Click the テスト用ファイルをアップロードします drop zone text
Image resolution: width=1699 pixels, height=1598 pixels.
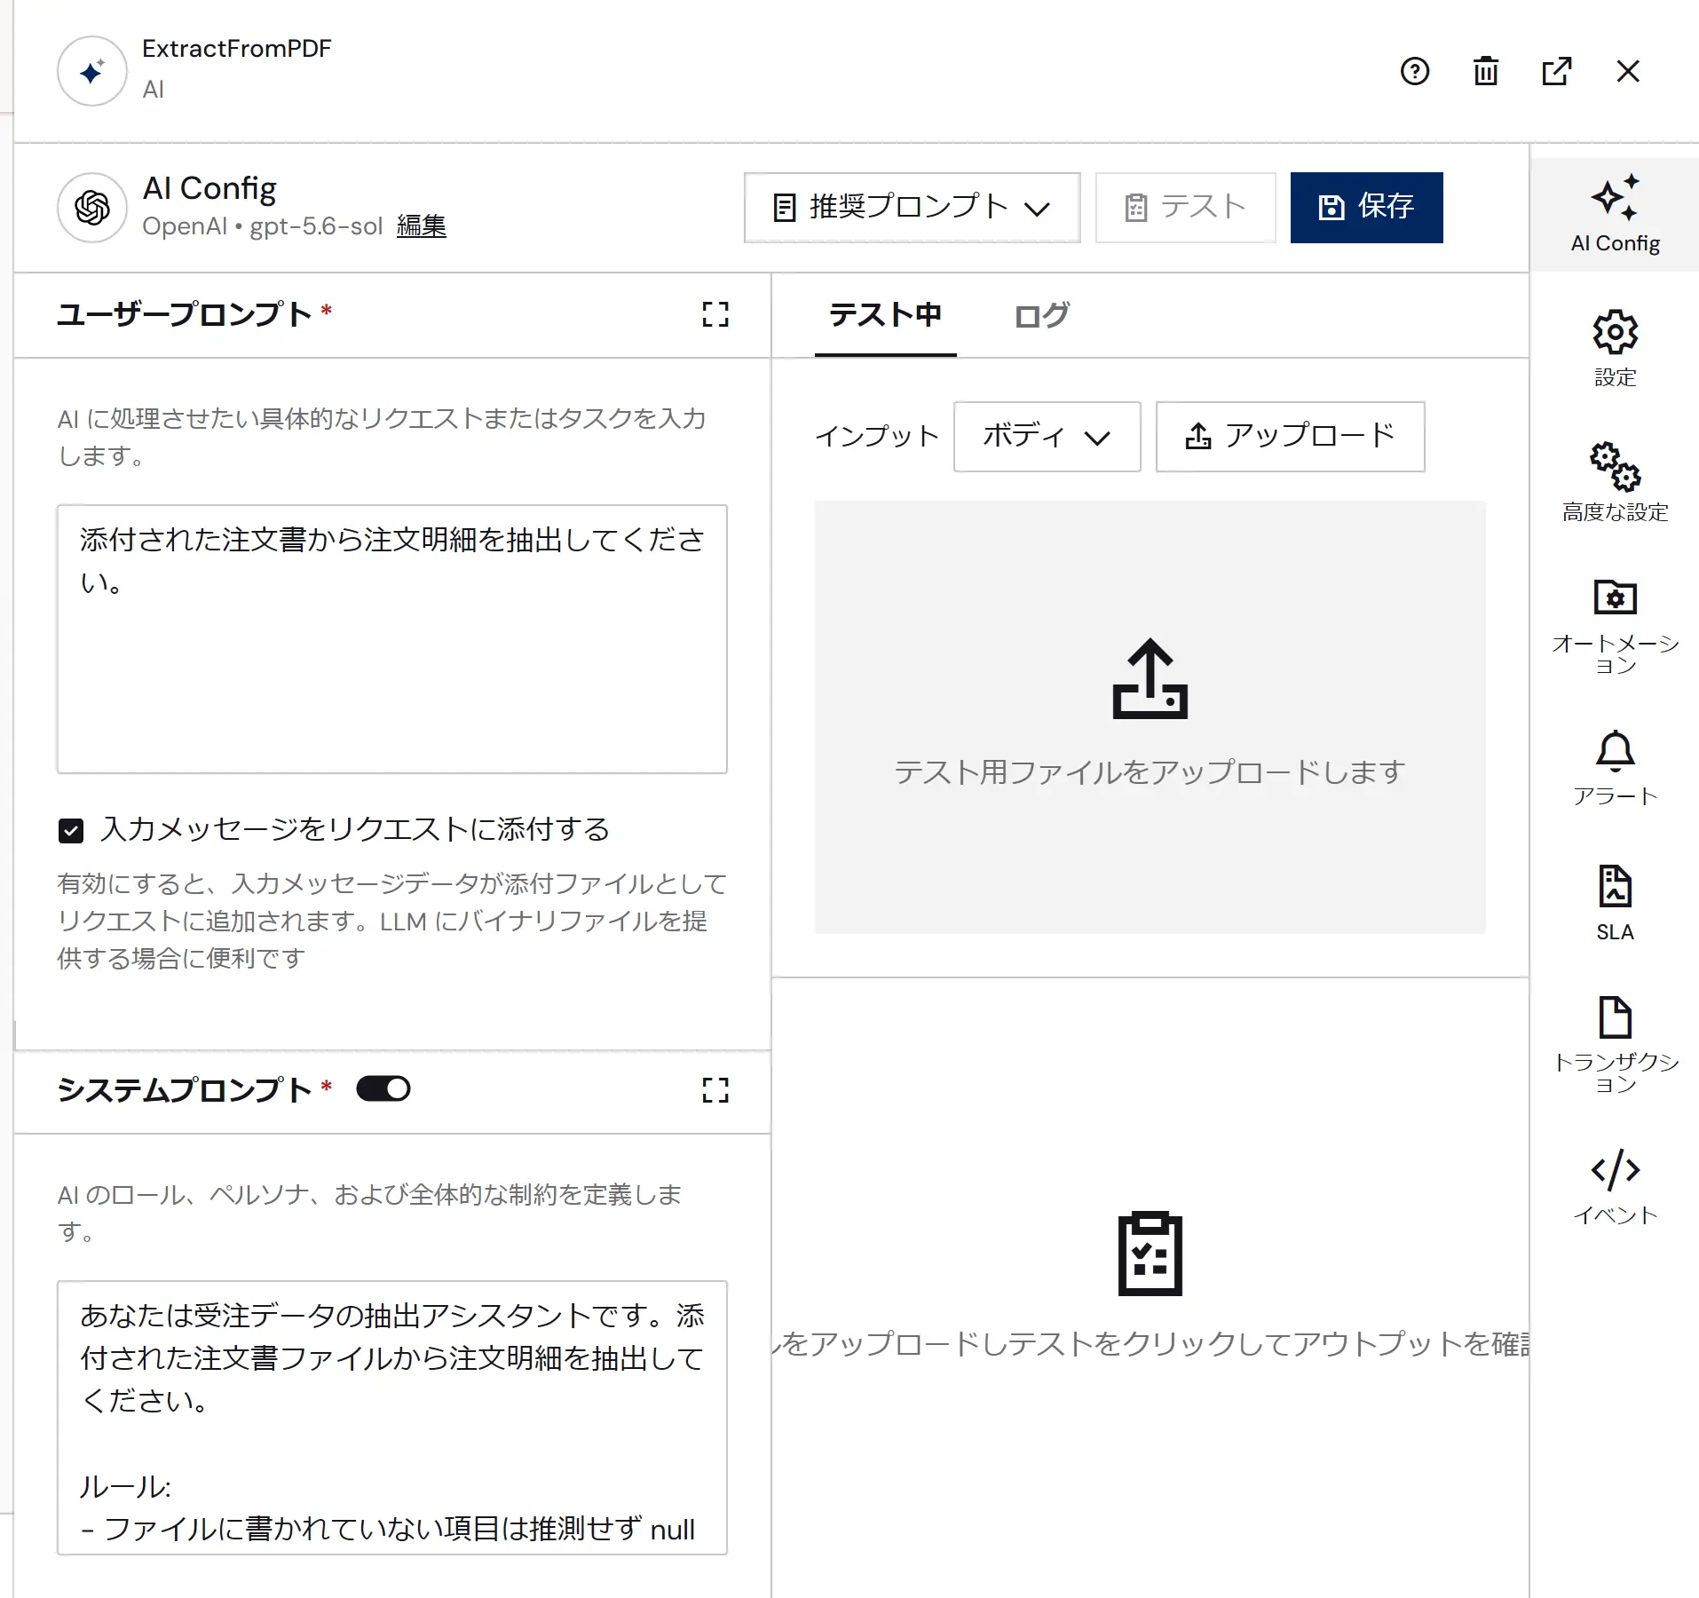tap(1150, 772)
